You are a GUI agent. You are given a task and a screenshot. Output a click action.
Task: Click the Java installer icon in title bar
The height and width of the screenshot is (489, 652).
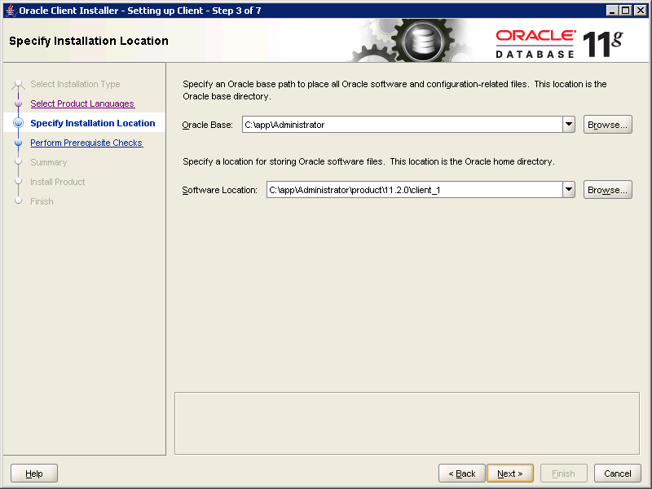pos(11,11)
